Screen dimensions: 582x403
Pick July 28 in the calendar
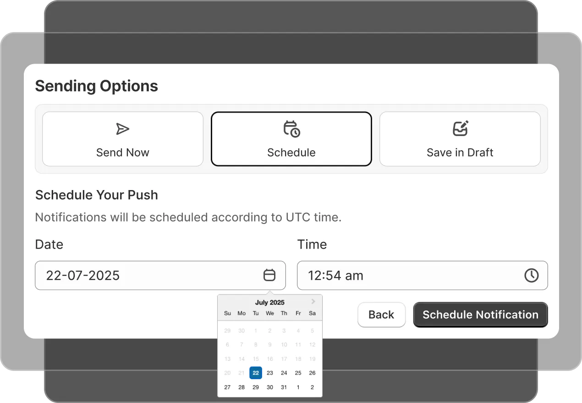tap(242, 387)
